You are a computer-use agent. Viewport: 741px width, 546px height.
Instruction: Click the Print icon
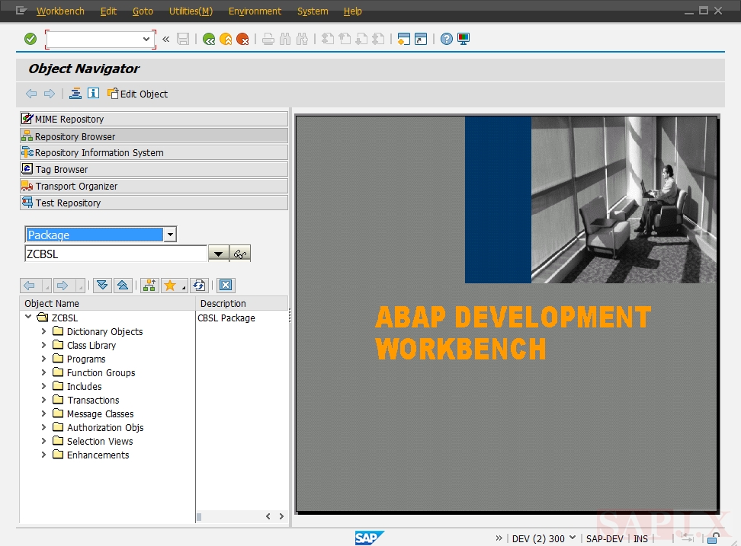click(268, 39)
